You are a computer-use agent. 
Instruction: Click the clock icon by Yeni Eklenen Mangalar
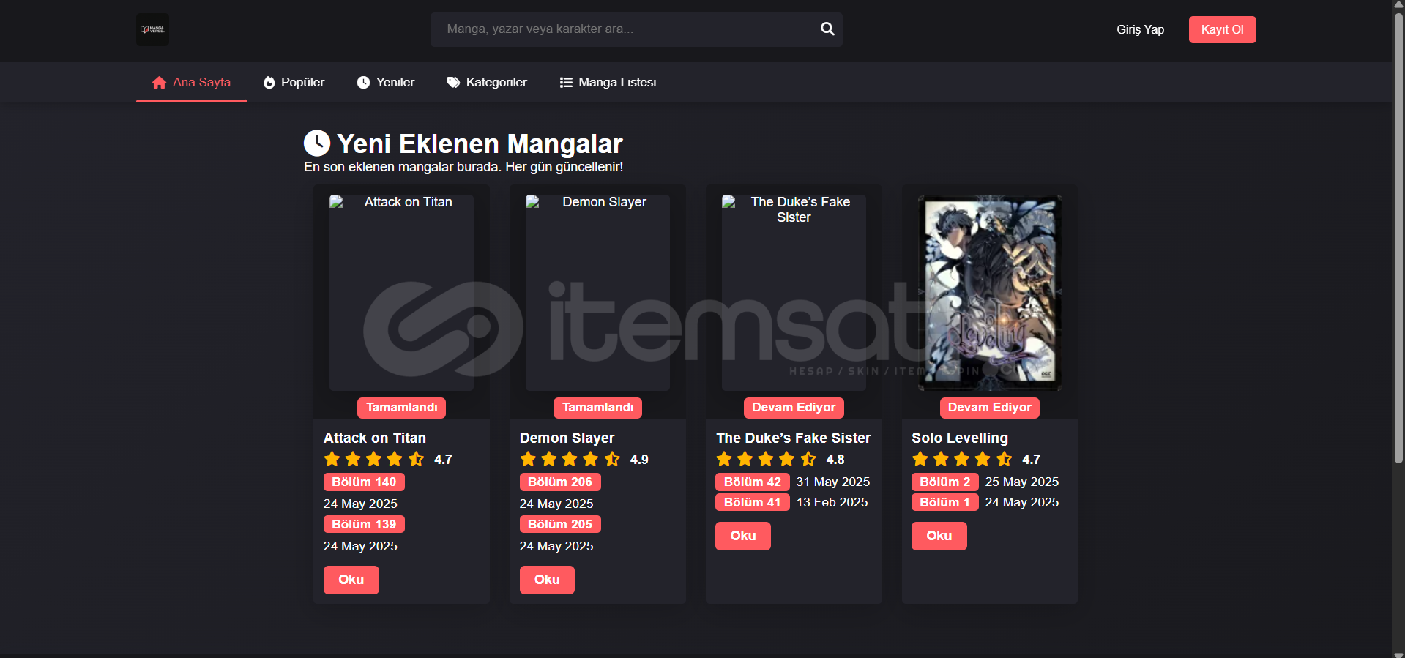click(317, 143)
